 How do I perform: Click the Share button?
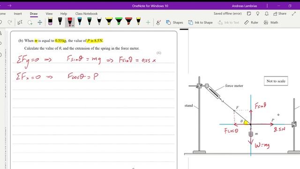280,14
